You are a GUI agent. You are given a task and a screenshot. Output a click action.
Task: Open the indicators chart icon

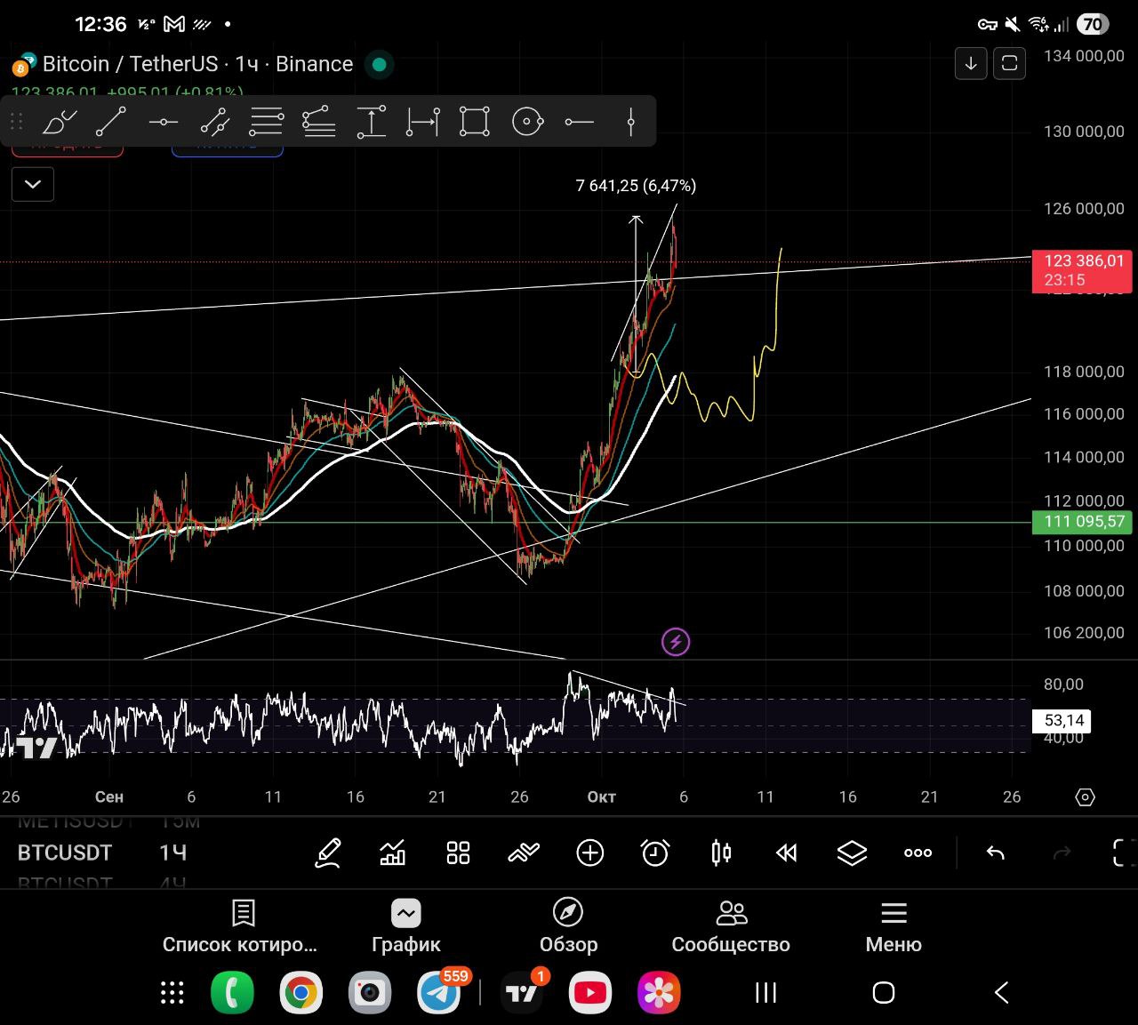392,853
